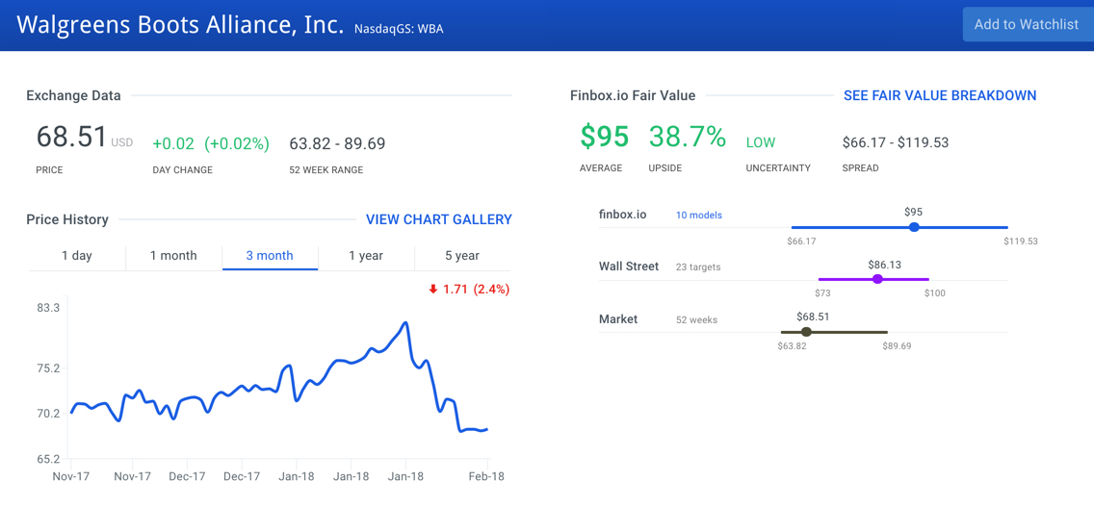
Task: Click the Feb-18 end of chart line
Action: tap(486, 429)
